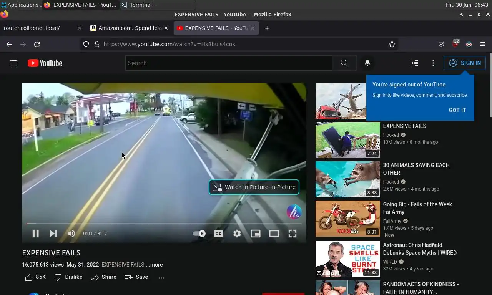The width and height of the screenshot is (492, 295).
Task: Click the Pocket save icon
Action: click(441, 44)
